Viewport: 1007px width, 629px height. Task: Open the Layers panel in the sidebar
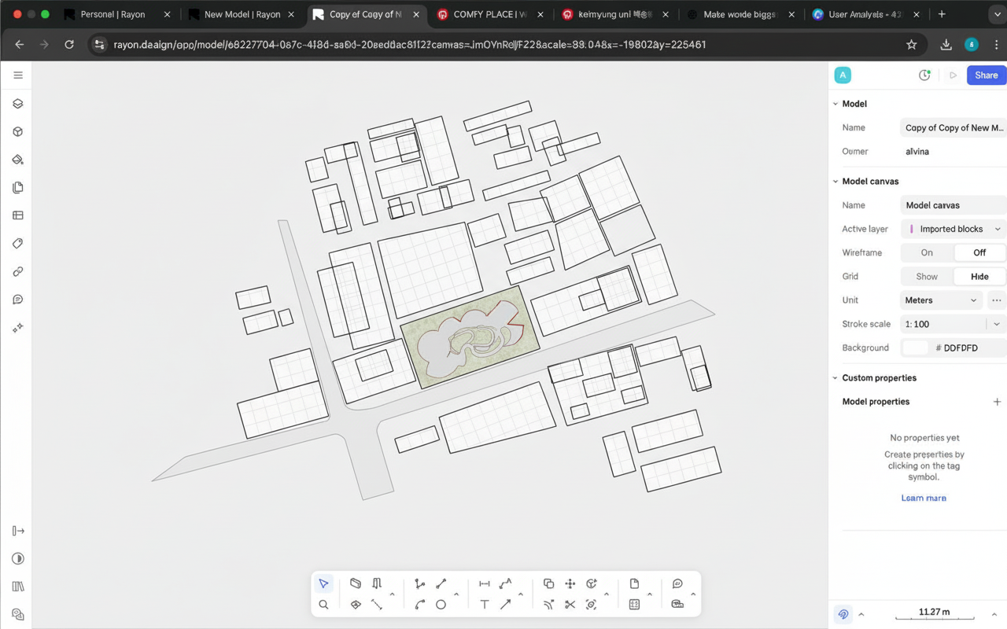click(18, 104)
